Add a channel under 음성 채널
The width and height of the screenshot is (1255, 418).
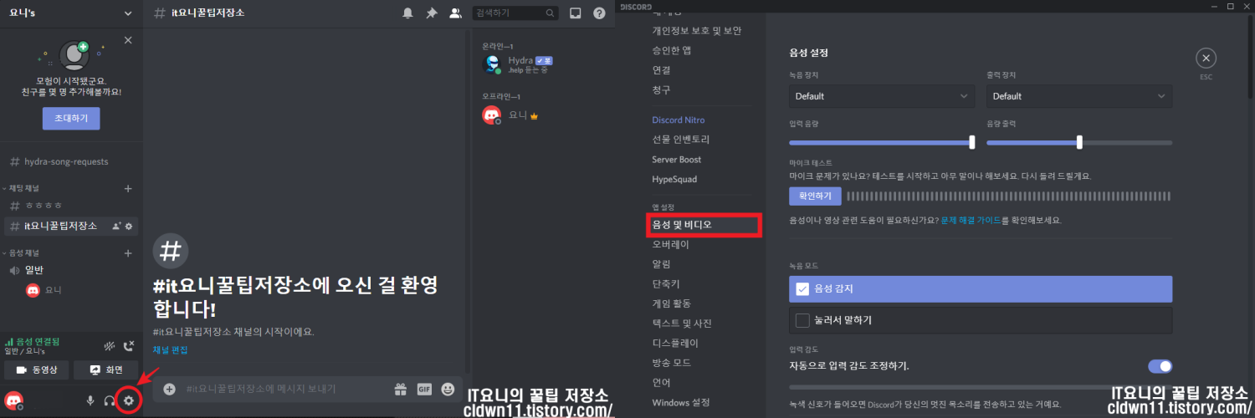128,252
